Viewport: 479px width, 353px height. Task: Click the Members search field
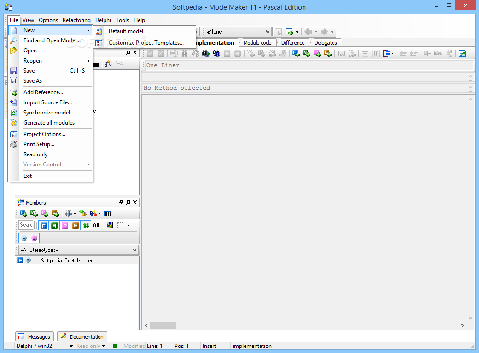(x=26, y=225)
